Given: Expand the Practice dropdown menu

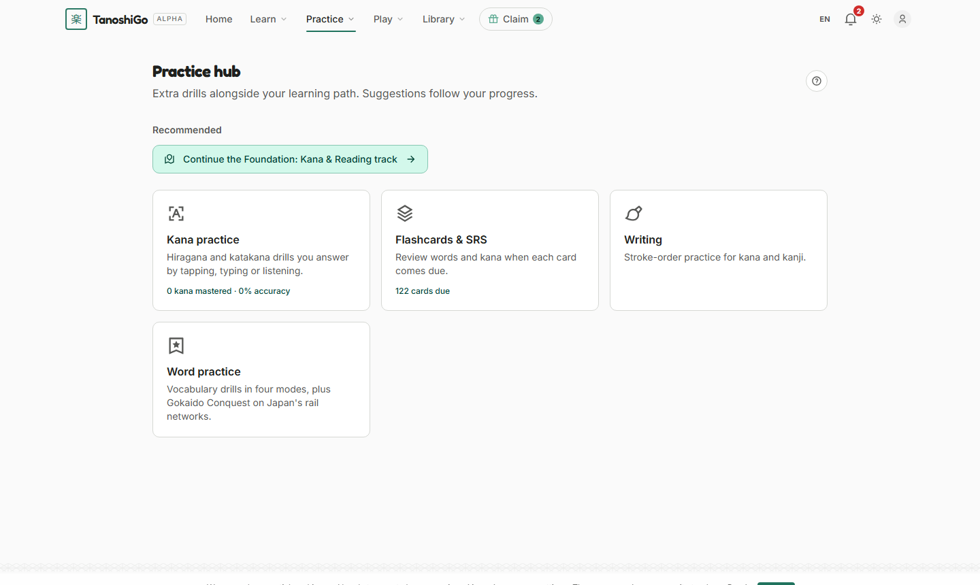Looking at the screenshot, I should 330,19.
